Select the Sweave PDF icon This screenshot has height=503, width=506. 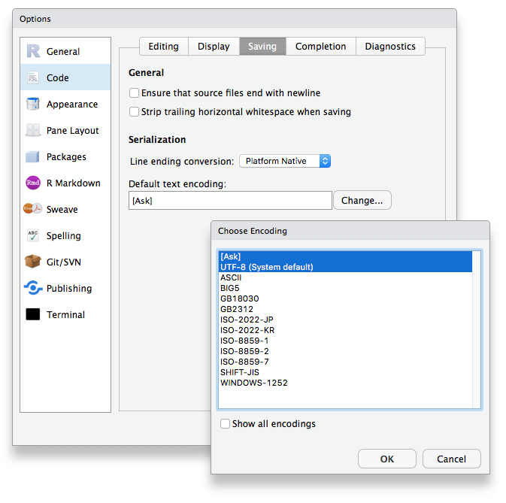[33, 209]
